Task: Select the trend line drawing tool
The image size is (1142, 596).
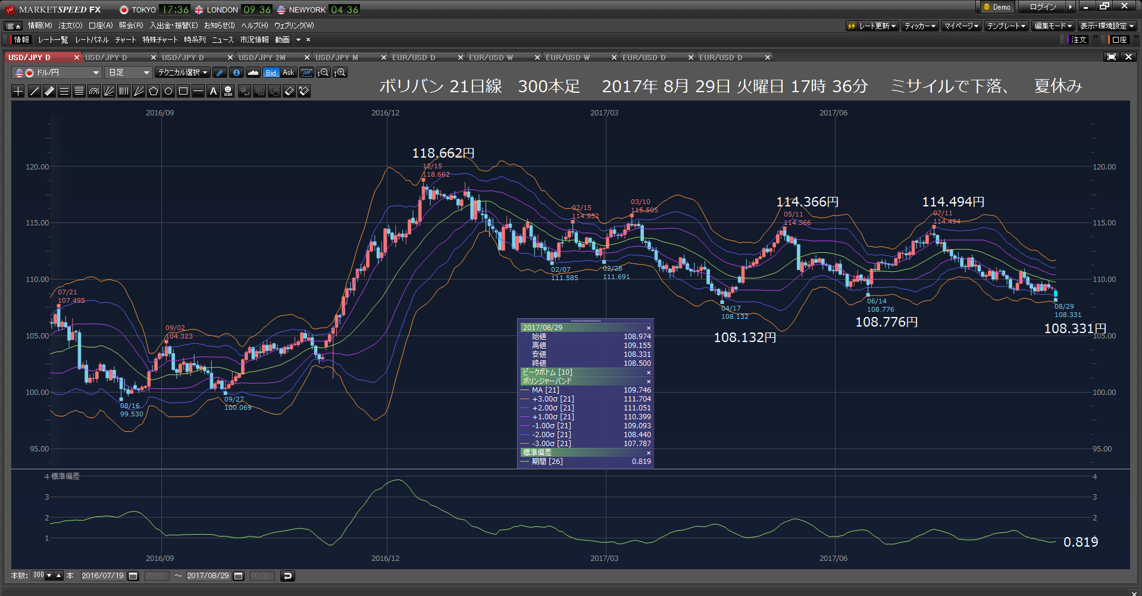Action: tap(35, 91)
